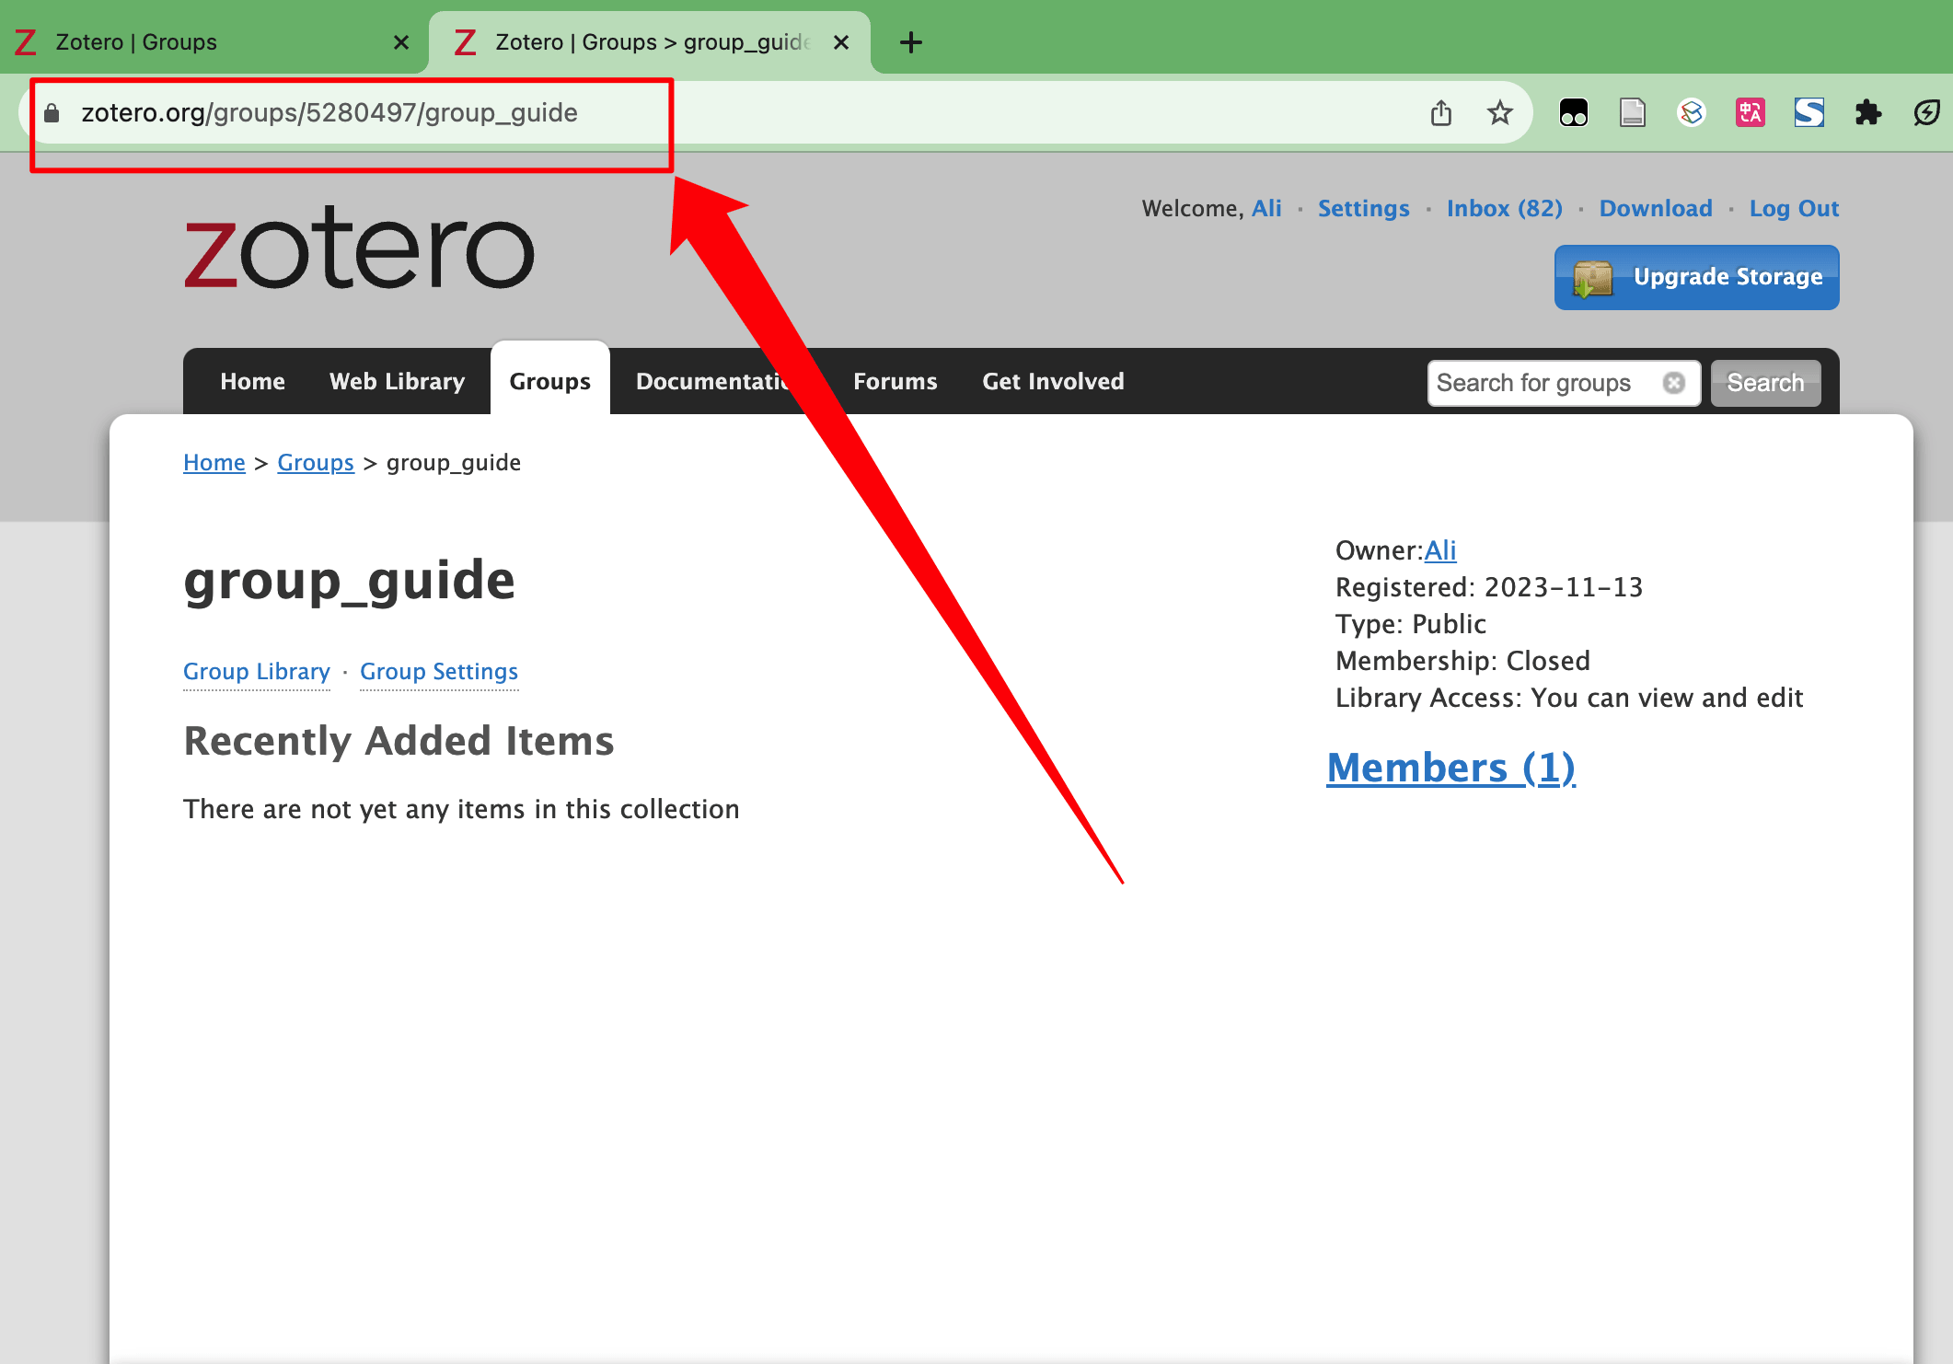1953x1364 pixels.
Task: Click the share page icon in address bar
Action: coord(1441,113)
